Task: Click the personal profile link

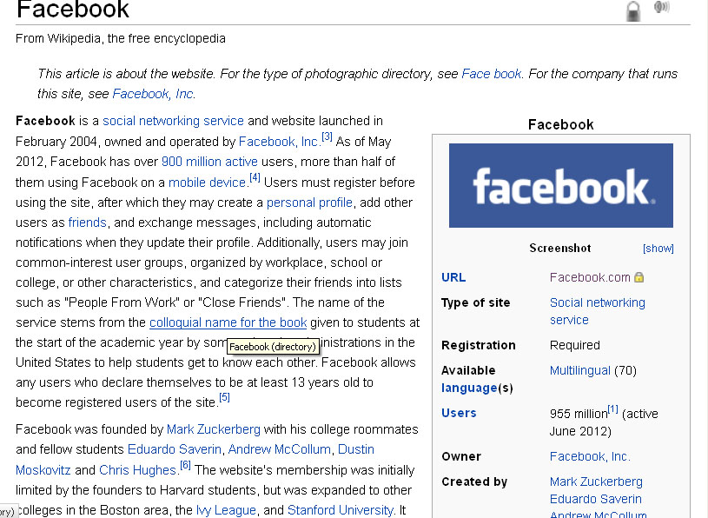Action: pyautogui.click(x=309, y=202)
